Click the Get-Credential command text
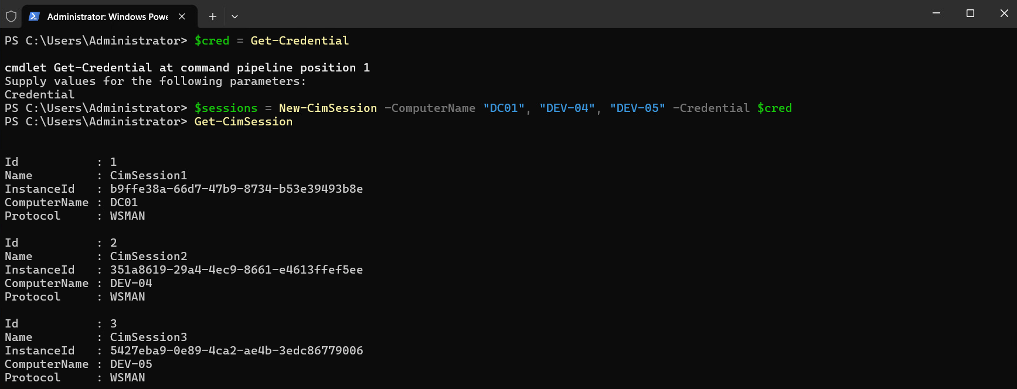This screenshot has height=389, width=1017. pos(300,40)
